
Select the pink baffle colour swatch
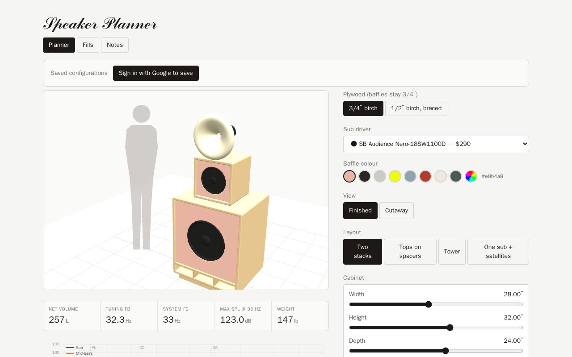[349, 176]
